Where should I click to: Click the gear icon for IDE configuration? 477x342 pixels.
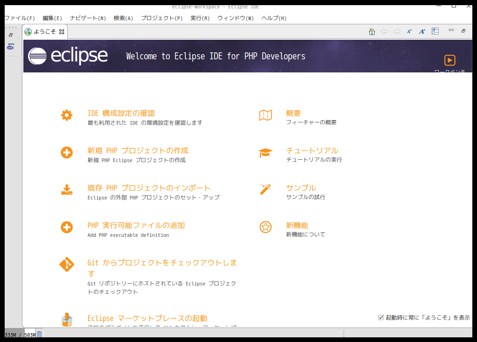pyautogui.click(x=66, y=115)
